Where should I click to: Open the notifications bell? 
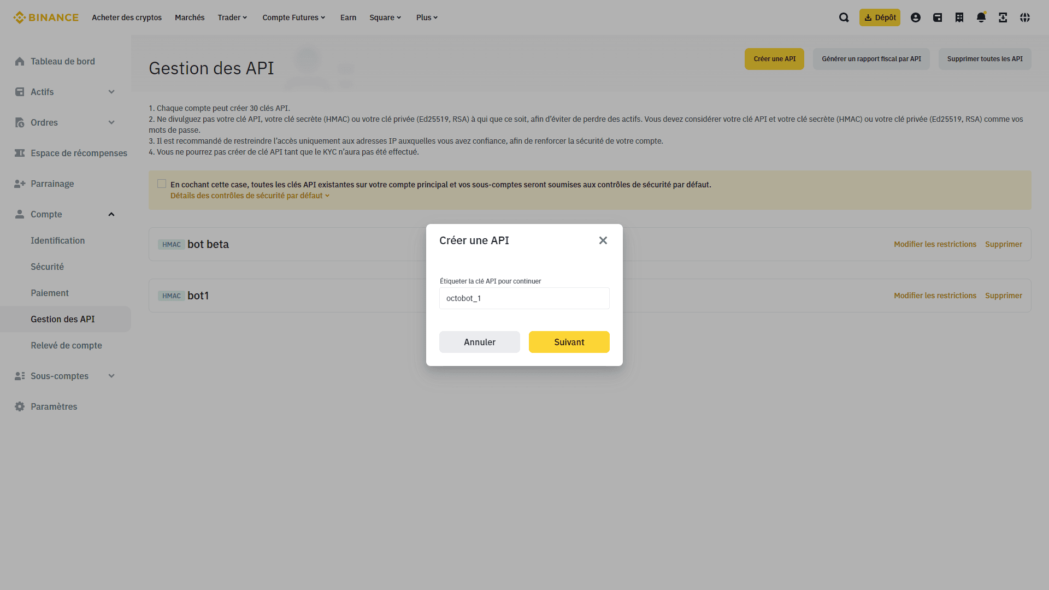tap(981, 17)
